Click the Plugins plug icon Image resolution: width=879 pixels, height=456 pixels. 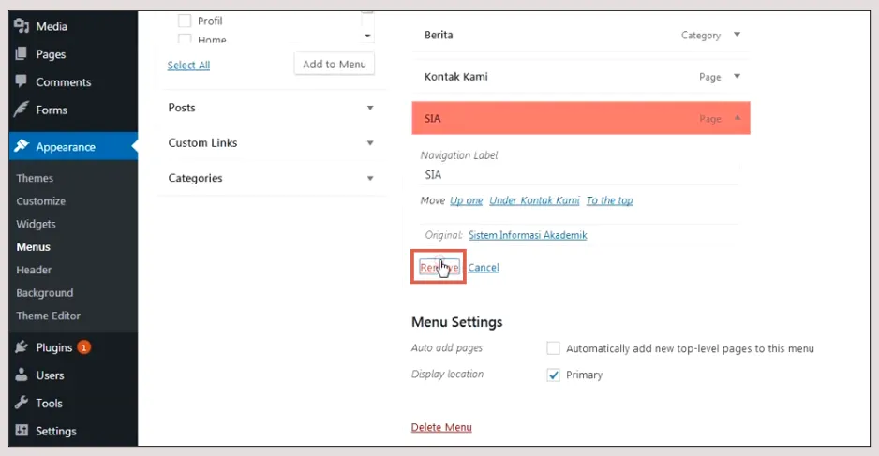[22, 347]
